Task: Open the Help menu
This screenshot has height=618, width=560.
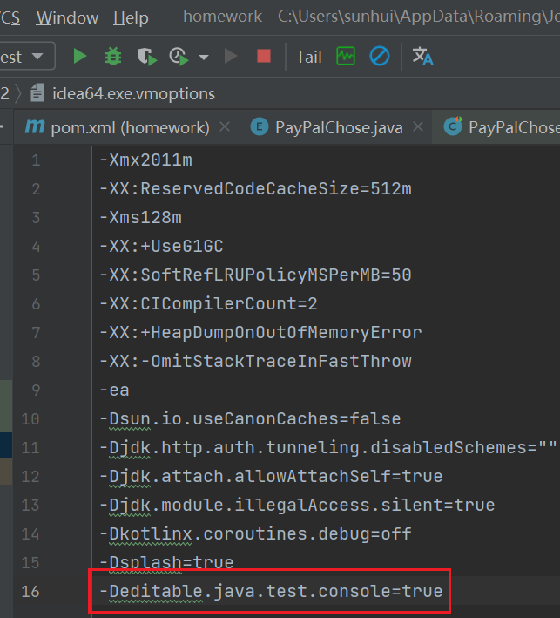Action: (131, 17)
